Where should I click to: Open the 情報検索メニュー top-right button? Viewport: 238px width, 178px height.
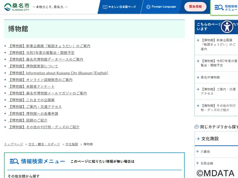[225, 7]
